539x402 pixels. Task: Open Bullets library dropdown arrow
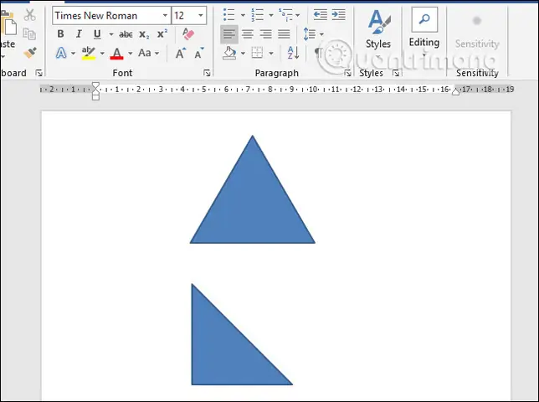click(x=243, y=15)
